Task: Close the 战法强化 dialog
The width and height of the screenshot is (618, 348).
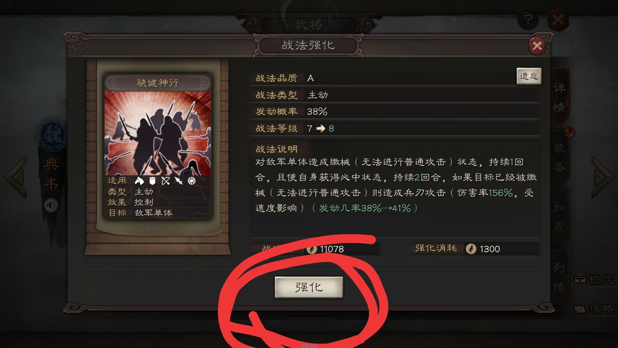Action: point(537,46)
